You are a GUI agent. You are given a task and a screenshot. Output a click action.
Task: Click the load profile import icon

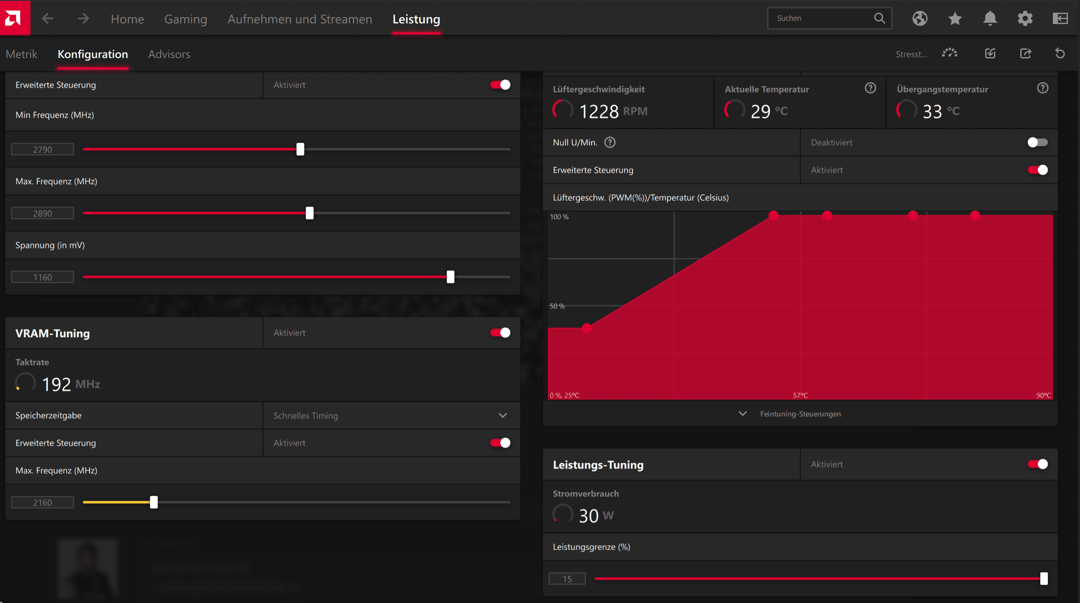click(990, 53)
